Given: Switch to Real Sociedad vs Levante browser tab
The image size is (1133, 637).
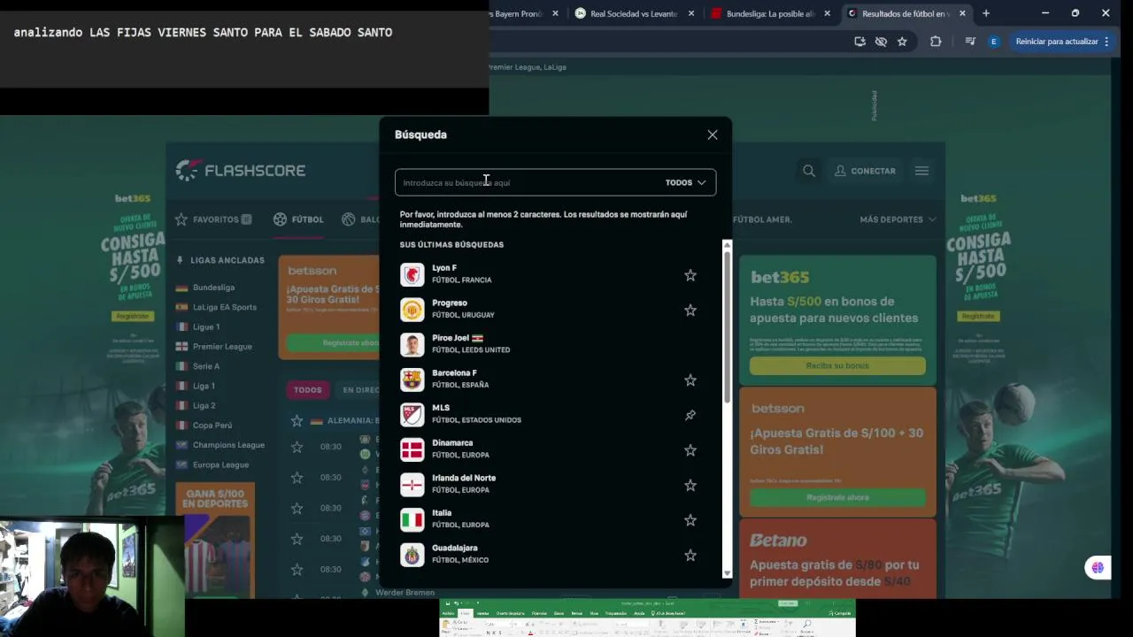Looking at the screenshot, I should [633, 13].
